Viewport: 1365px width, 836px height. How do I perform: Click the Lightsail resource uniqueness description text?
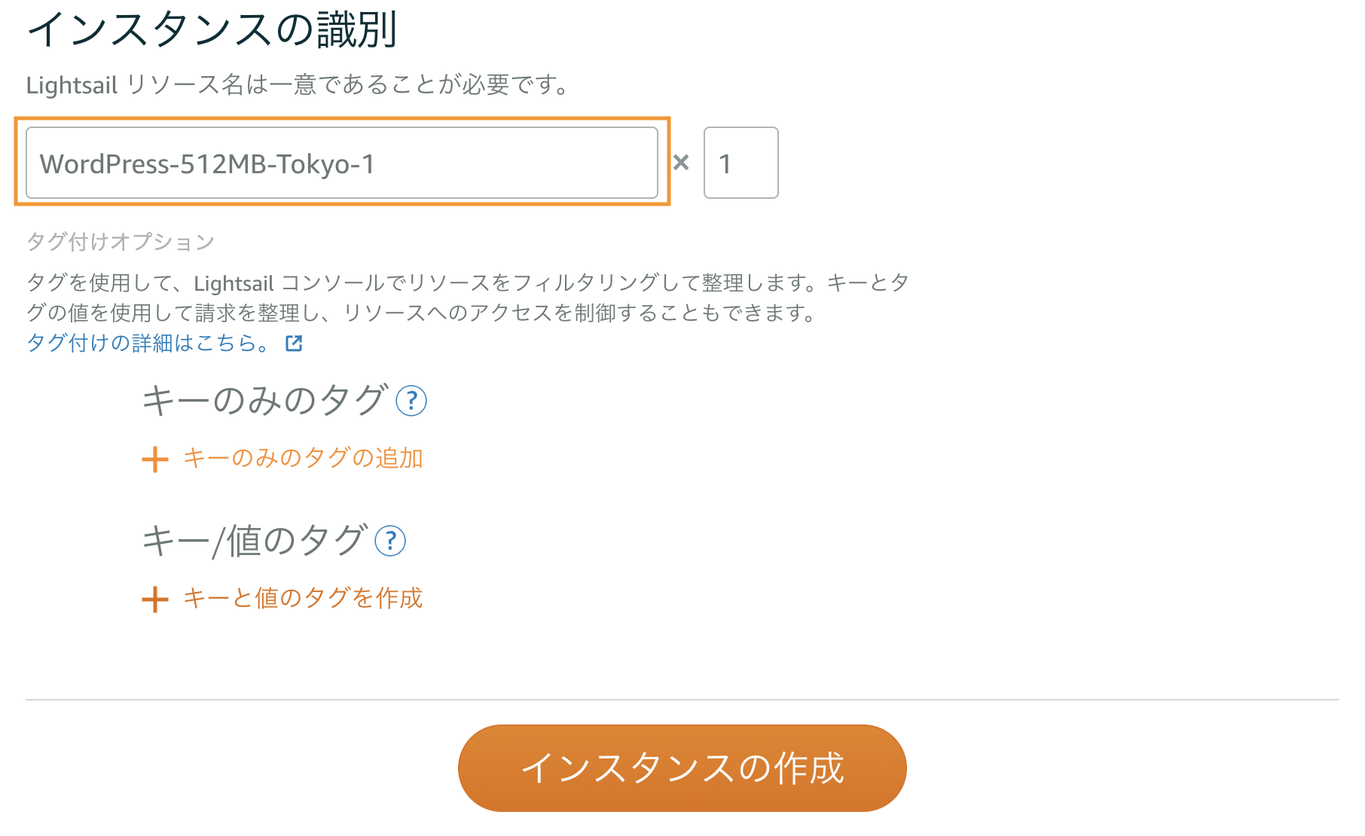coord(298,84)
